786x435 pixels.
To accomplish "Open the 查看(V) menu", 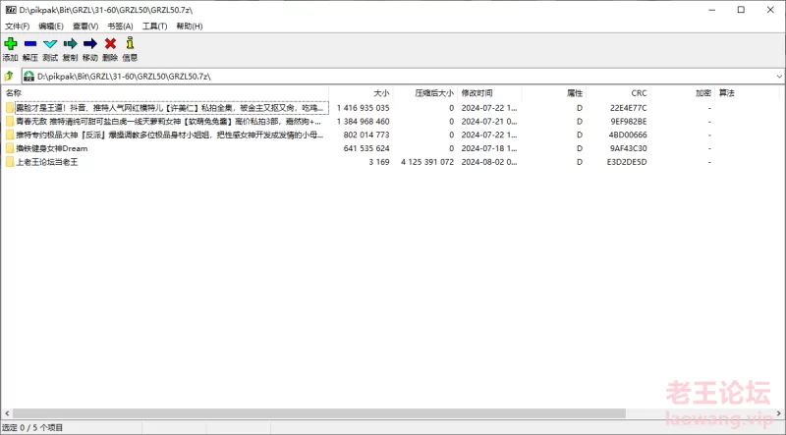I will pos(85,27).
